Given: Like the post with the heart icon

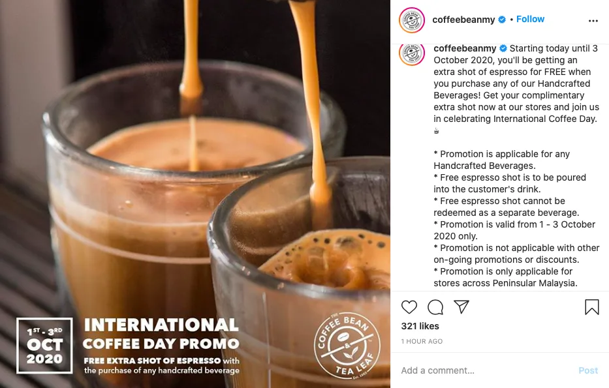Looking at the screenshot, I should [409, 307].
